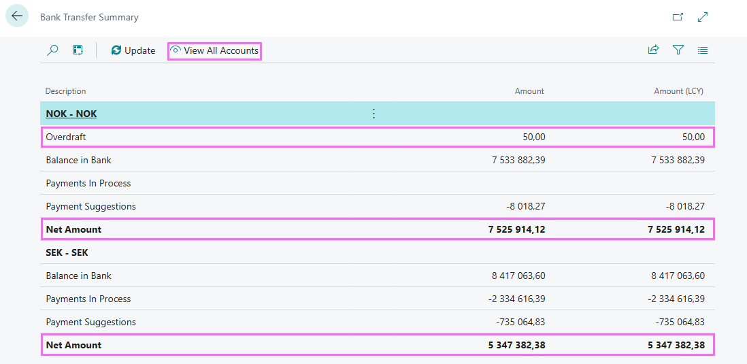This screenshot has width=747, height=364.
Task: Click NOK Net Amount 7 525 914,12
Action: click(x=516, y=230)
